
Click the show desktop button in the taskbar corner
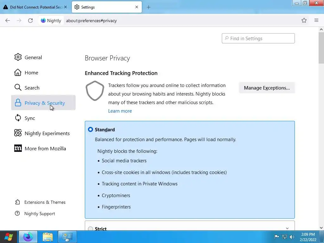pos(322,237)
